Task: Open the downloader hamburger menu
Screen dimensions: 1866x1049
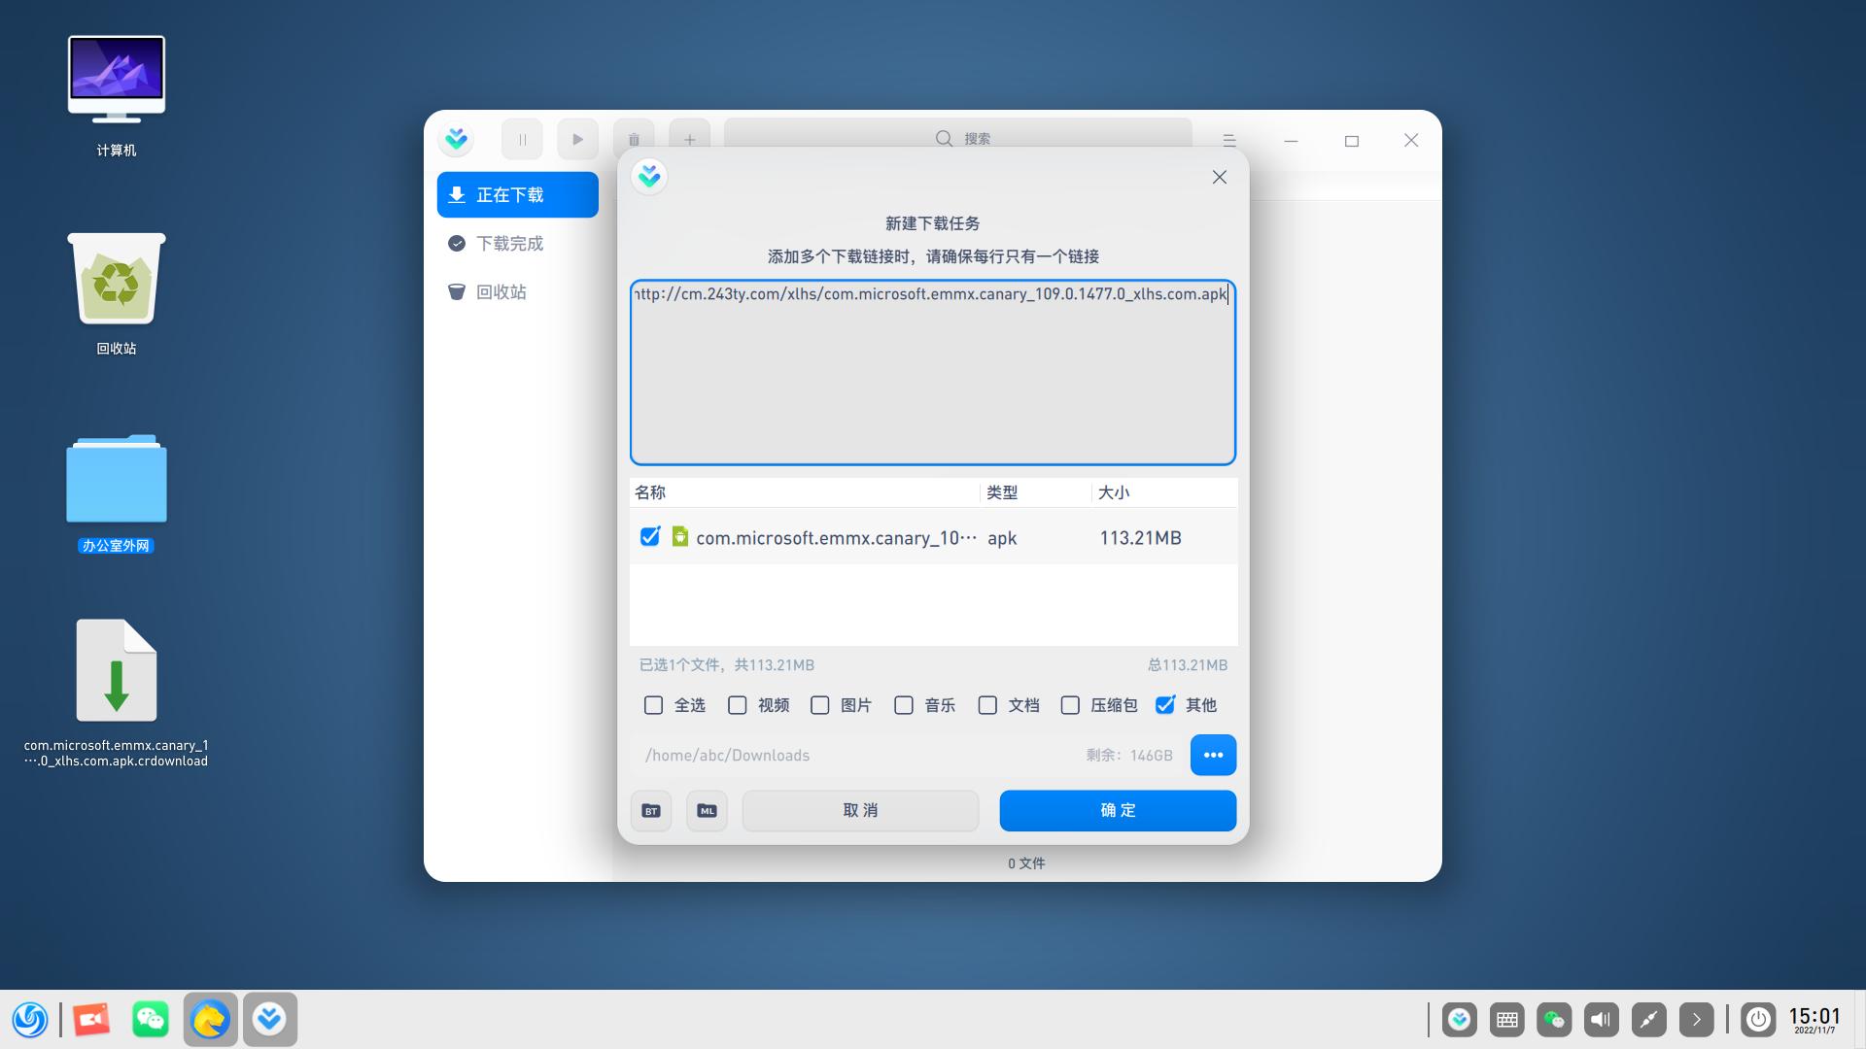Action: (1229, 141)
